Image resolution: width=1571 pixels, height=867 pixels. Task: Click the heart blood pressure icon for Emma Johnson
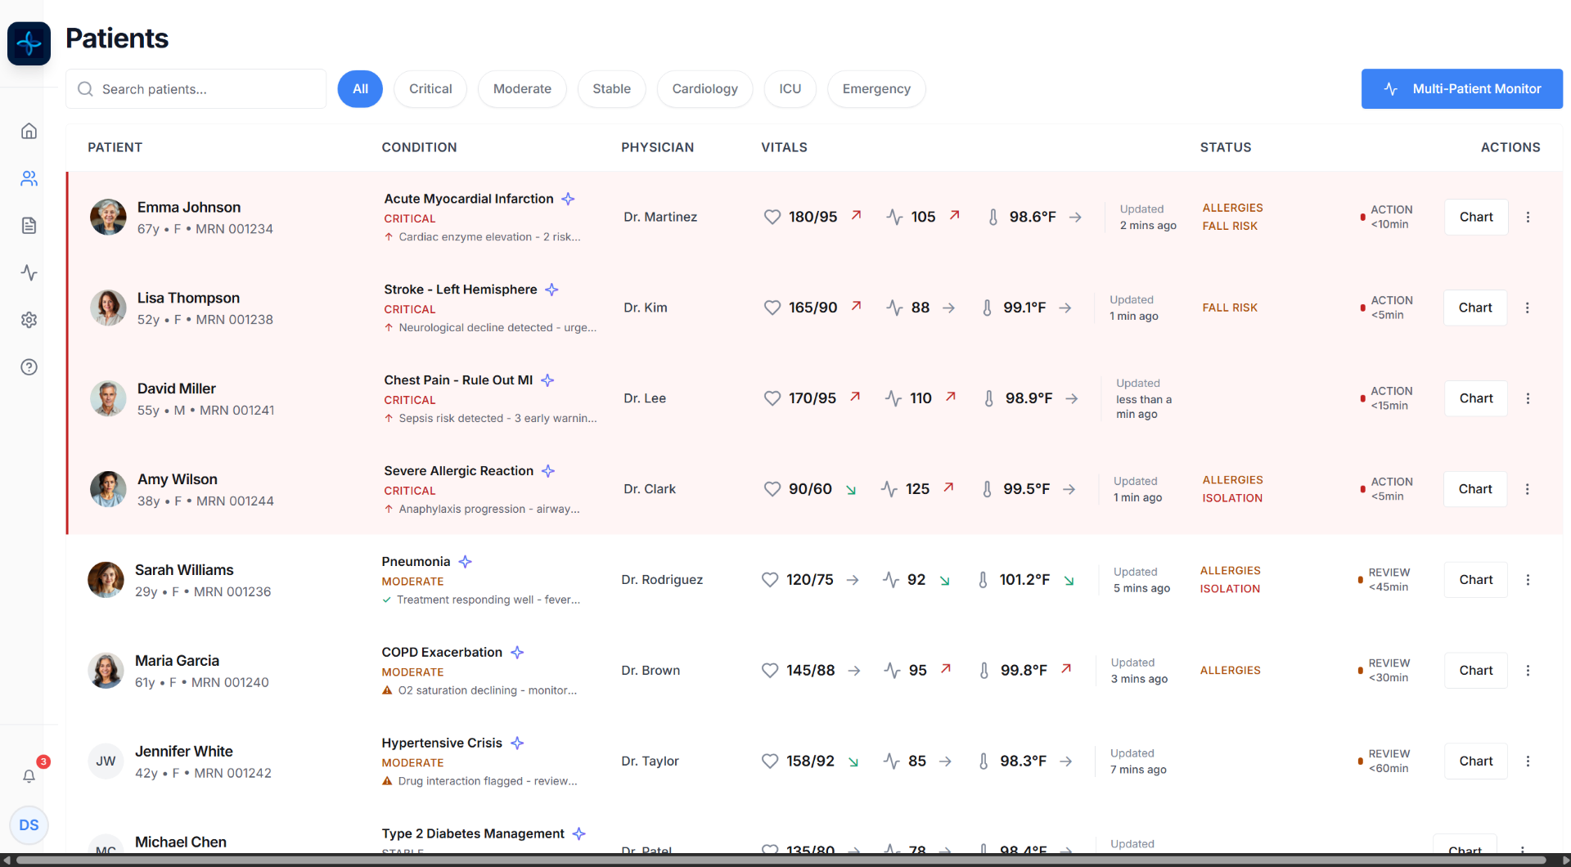[772, 217]
